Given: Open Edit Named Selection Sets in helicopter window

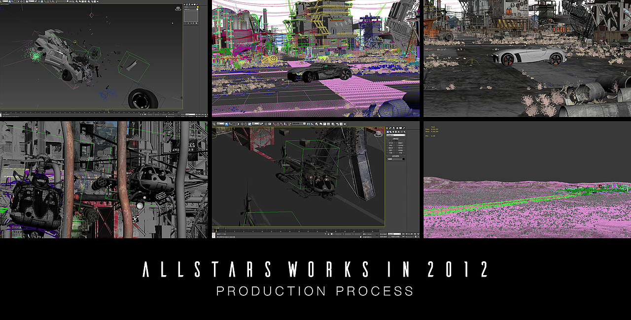Looking at the screenshot, I should point(290,124).
